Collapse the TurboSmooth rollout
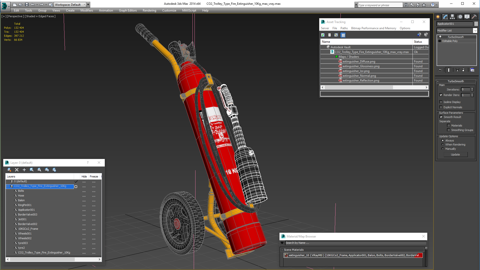 point(438,81)
